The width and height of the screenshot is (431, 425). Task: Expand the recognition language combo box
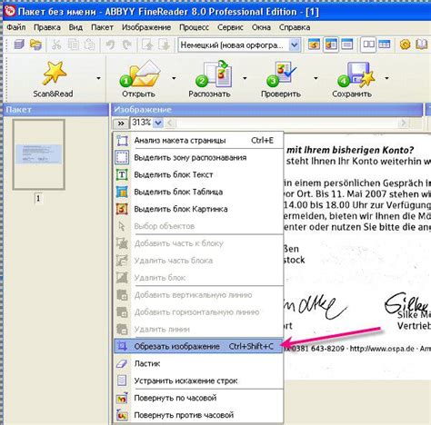pyautogui.click(x=294, y=45)
